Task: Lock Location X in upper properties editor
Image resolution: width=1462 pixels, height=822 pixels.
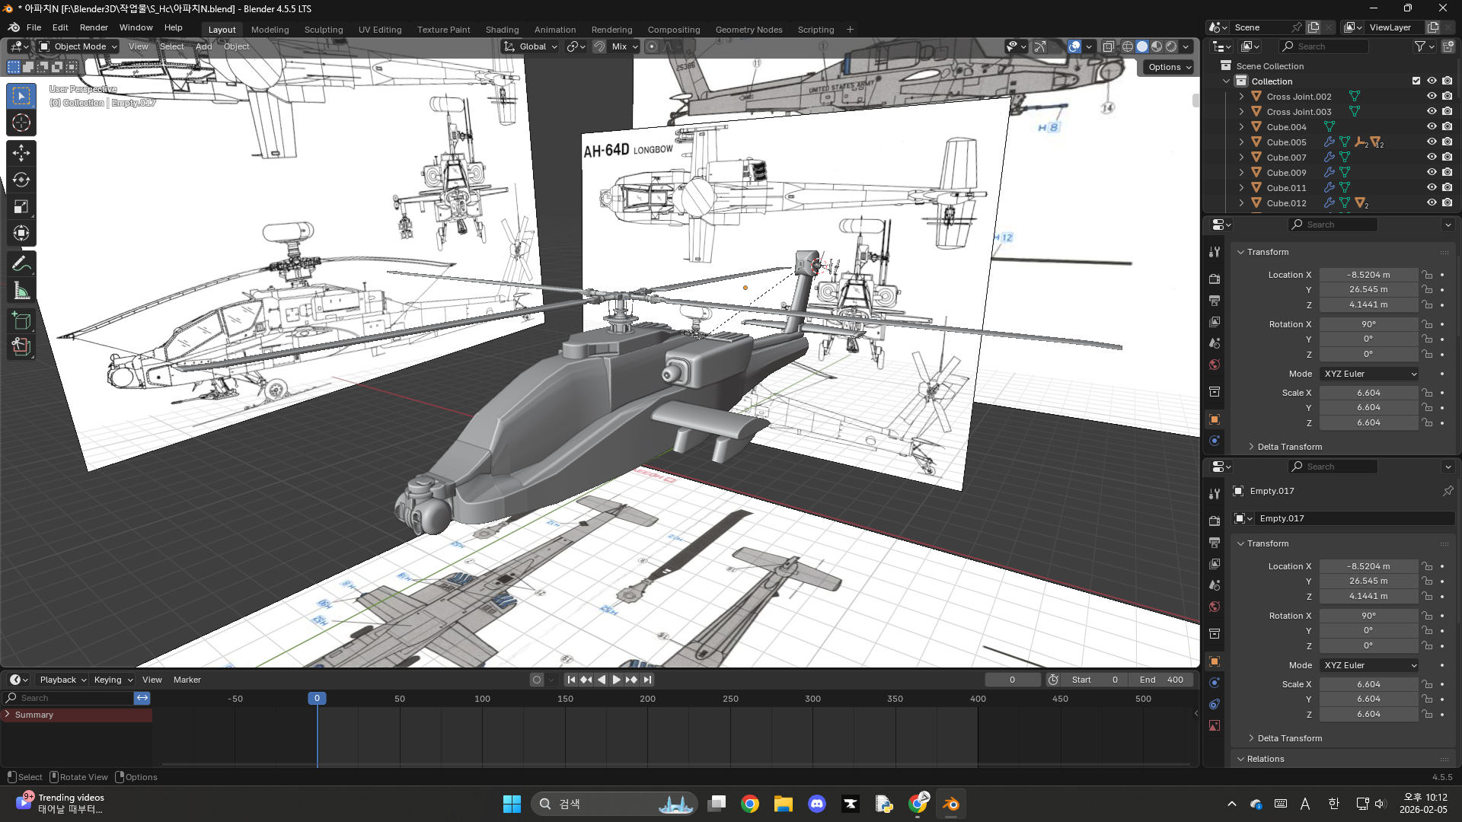Action: 1427,275
